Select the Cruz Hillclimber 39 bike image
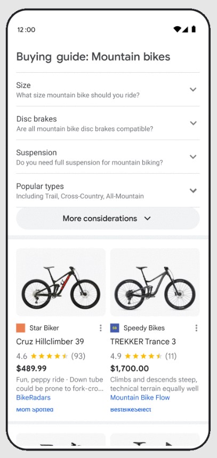This screenshot has width=217, height=458. pyautogui.click(x=61, y=282)
